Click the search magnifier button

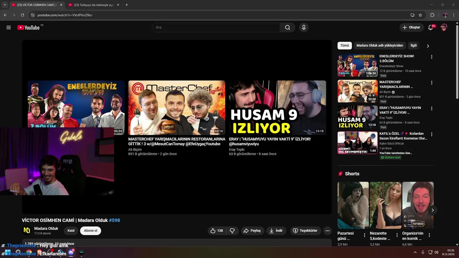coord(288,28)
